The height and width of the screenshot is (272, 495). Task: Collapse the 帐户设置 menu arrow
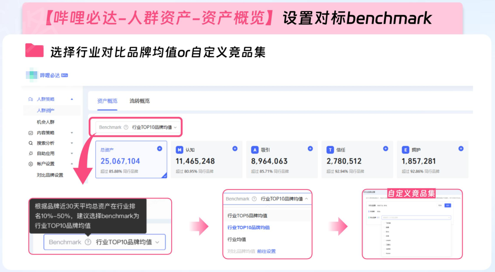coord(72,164)
